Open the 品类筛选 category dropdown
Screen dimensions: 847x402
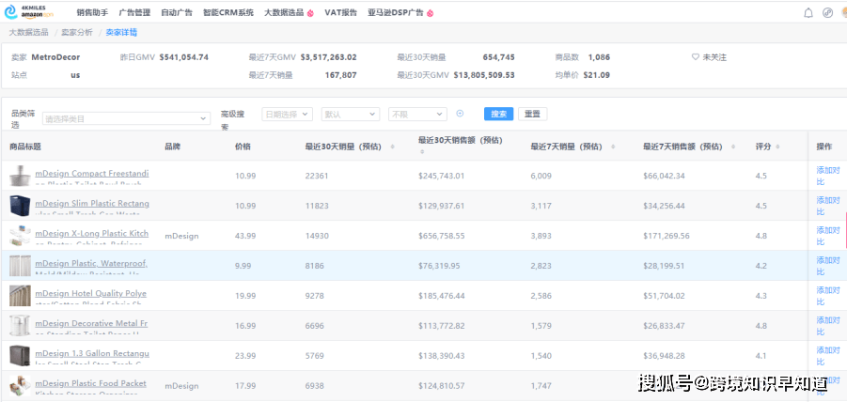coord(126,118)
